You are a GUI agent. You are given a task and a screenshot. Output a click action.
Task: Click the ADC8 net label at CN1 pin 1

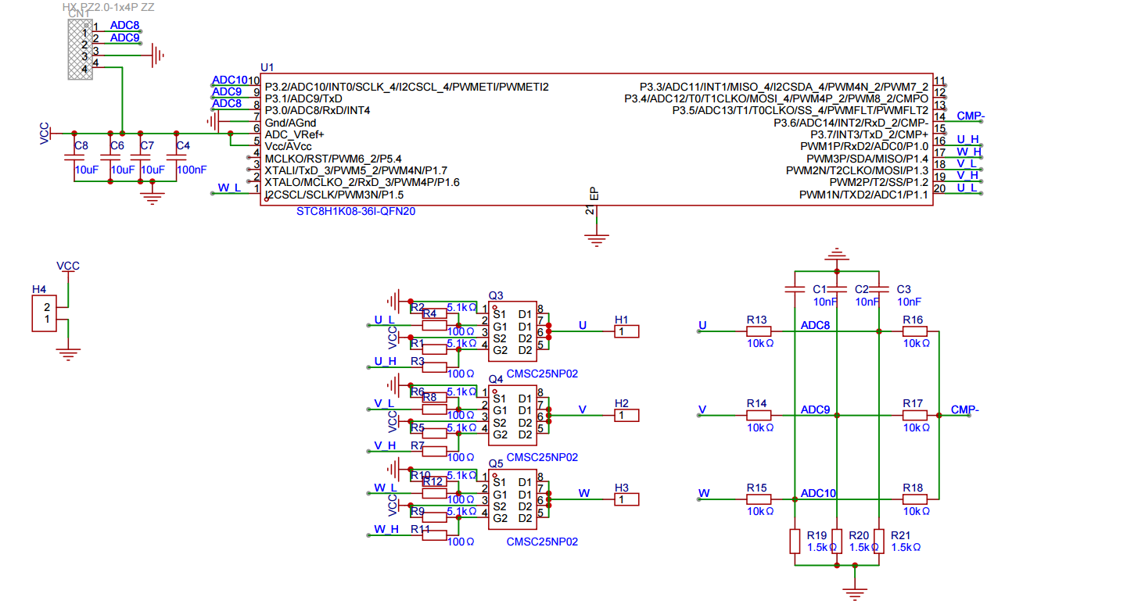click(124, 25)
